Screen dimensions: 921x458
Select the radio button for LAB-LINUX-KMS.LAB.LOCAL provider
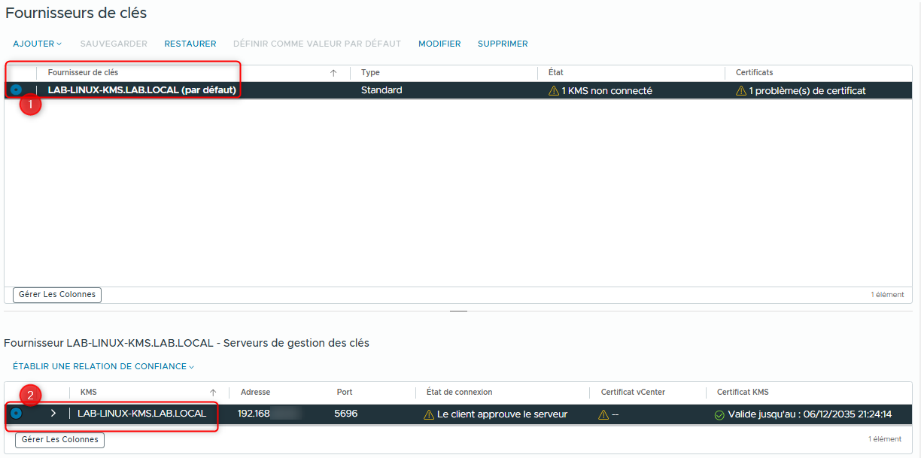[x=16, y=89]
